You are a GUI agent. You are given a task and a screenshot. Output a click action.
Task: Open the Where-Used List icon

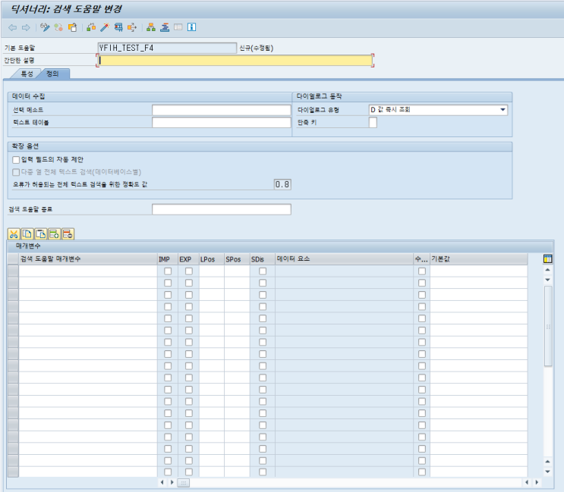click(118, 27)
